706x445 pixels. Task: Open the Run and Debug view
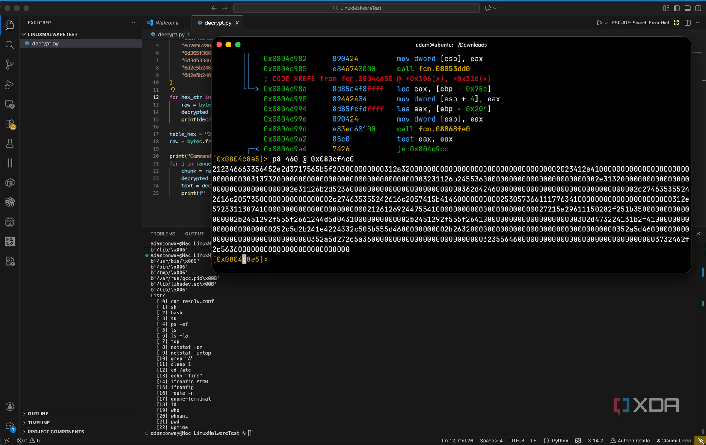[9, 85]
